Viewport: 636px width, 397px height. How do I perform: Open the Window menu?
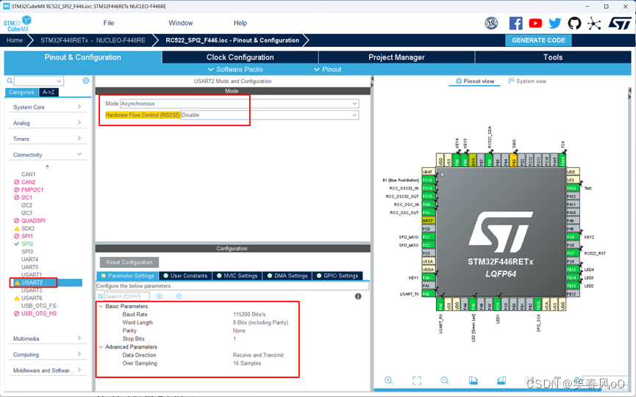click(x=180, y=23)
